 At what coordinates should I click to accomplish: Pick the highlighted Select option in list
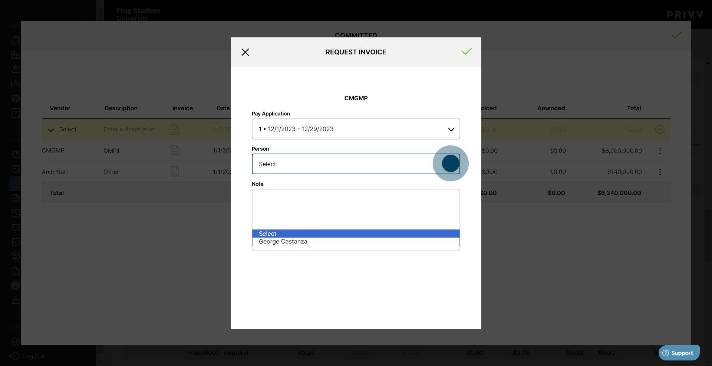click(356, 234)
